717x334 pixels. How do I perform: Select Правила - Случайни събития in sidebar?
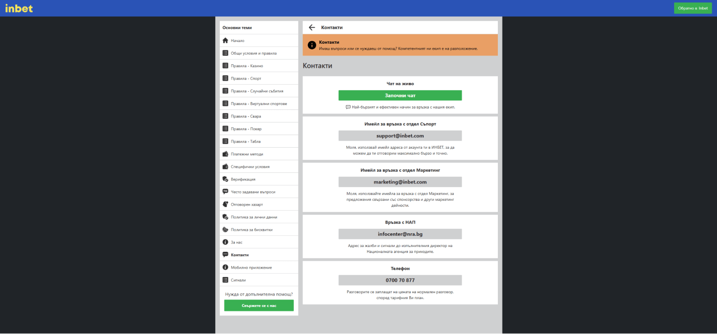[x=259, y=91]
